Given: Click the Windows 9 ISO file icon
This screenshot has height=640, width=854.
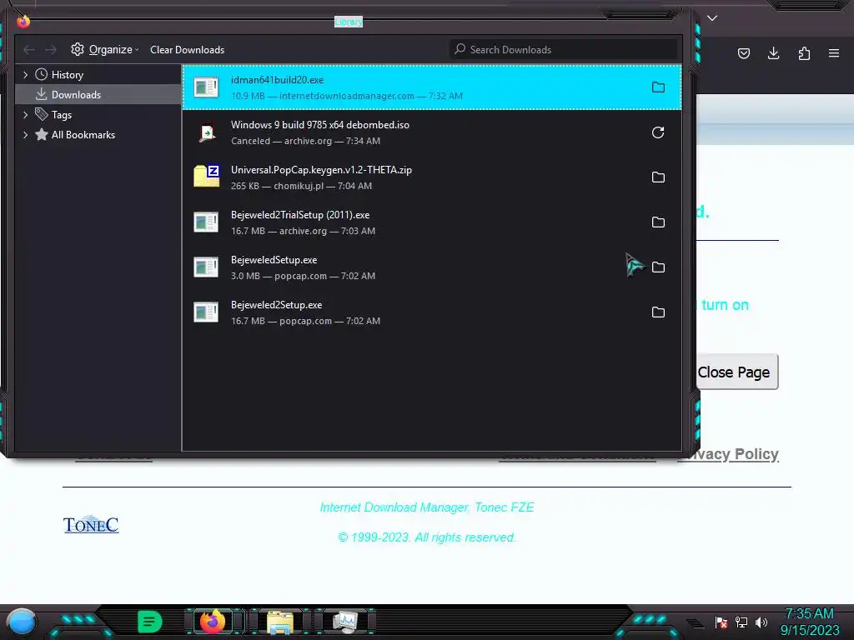Looking at the screenshot, I should pyautogui.click(x=206, y=132).
